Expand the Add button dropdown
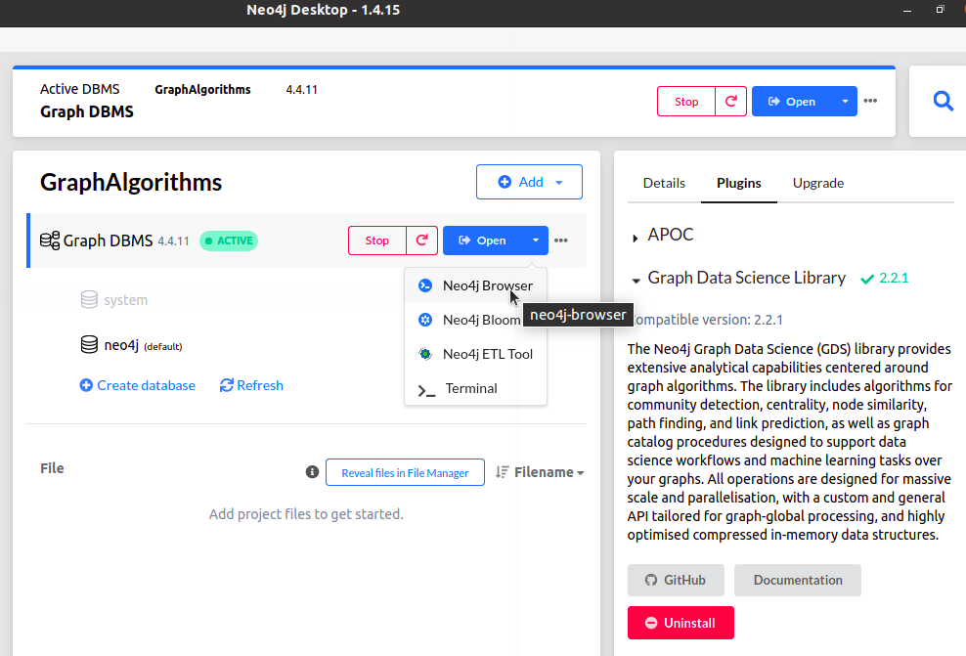This screenshot has width=966, height=656. [x=557, y=182]
